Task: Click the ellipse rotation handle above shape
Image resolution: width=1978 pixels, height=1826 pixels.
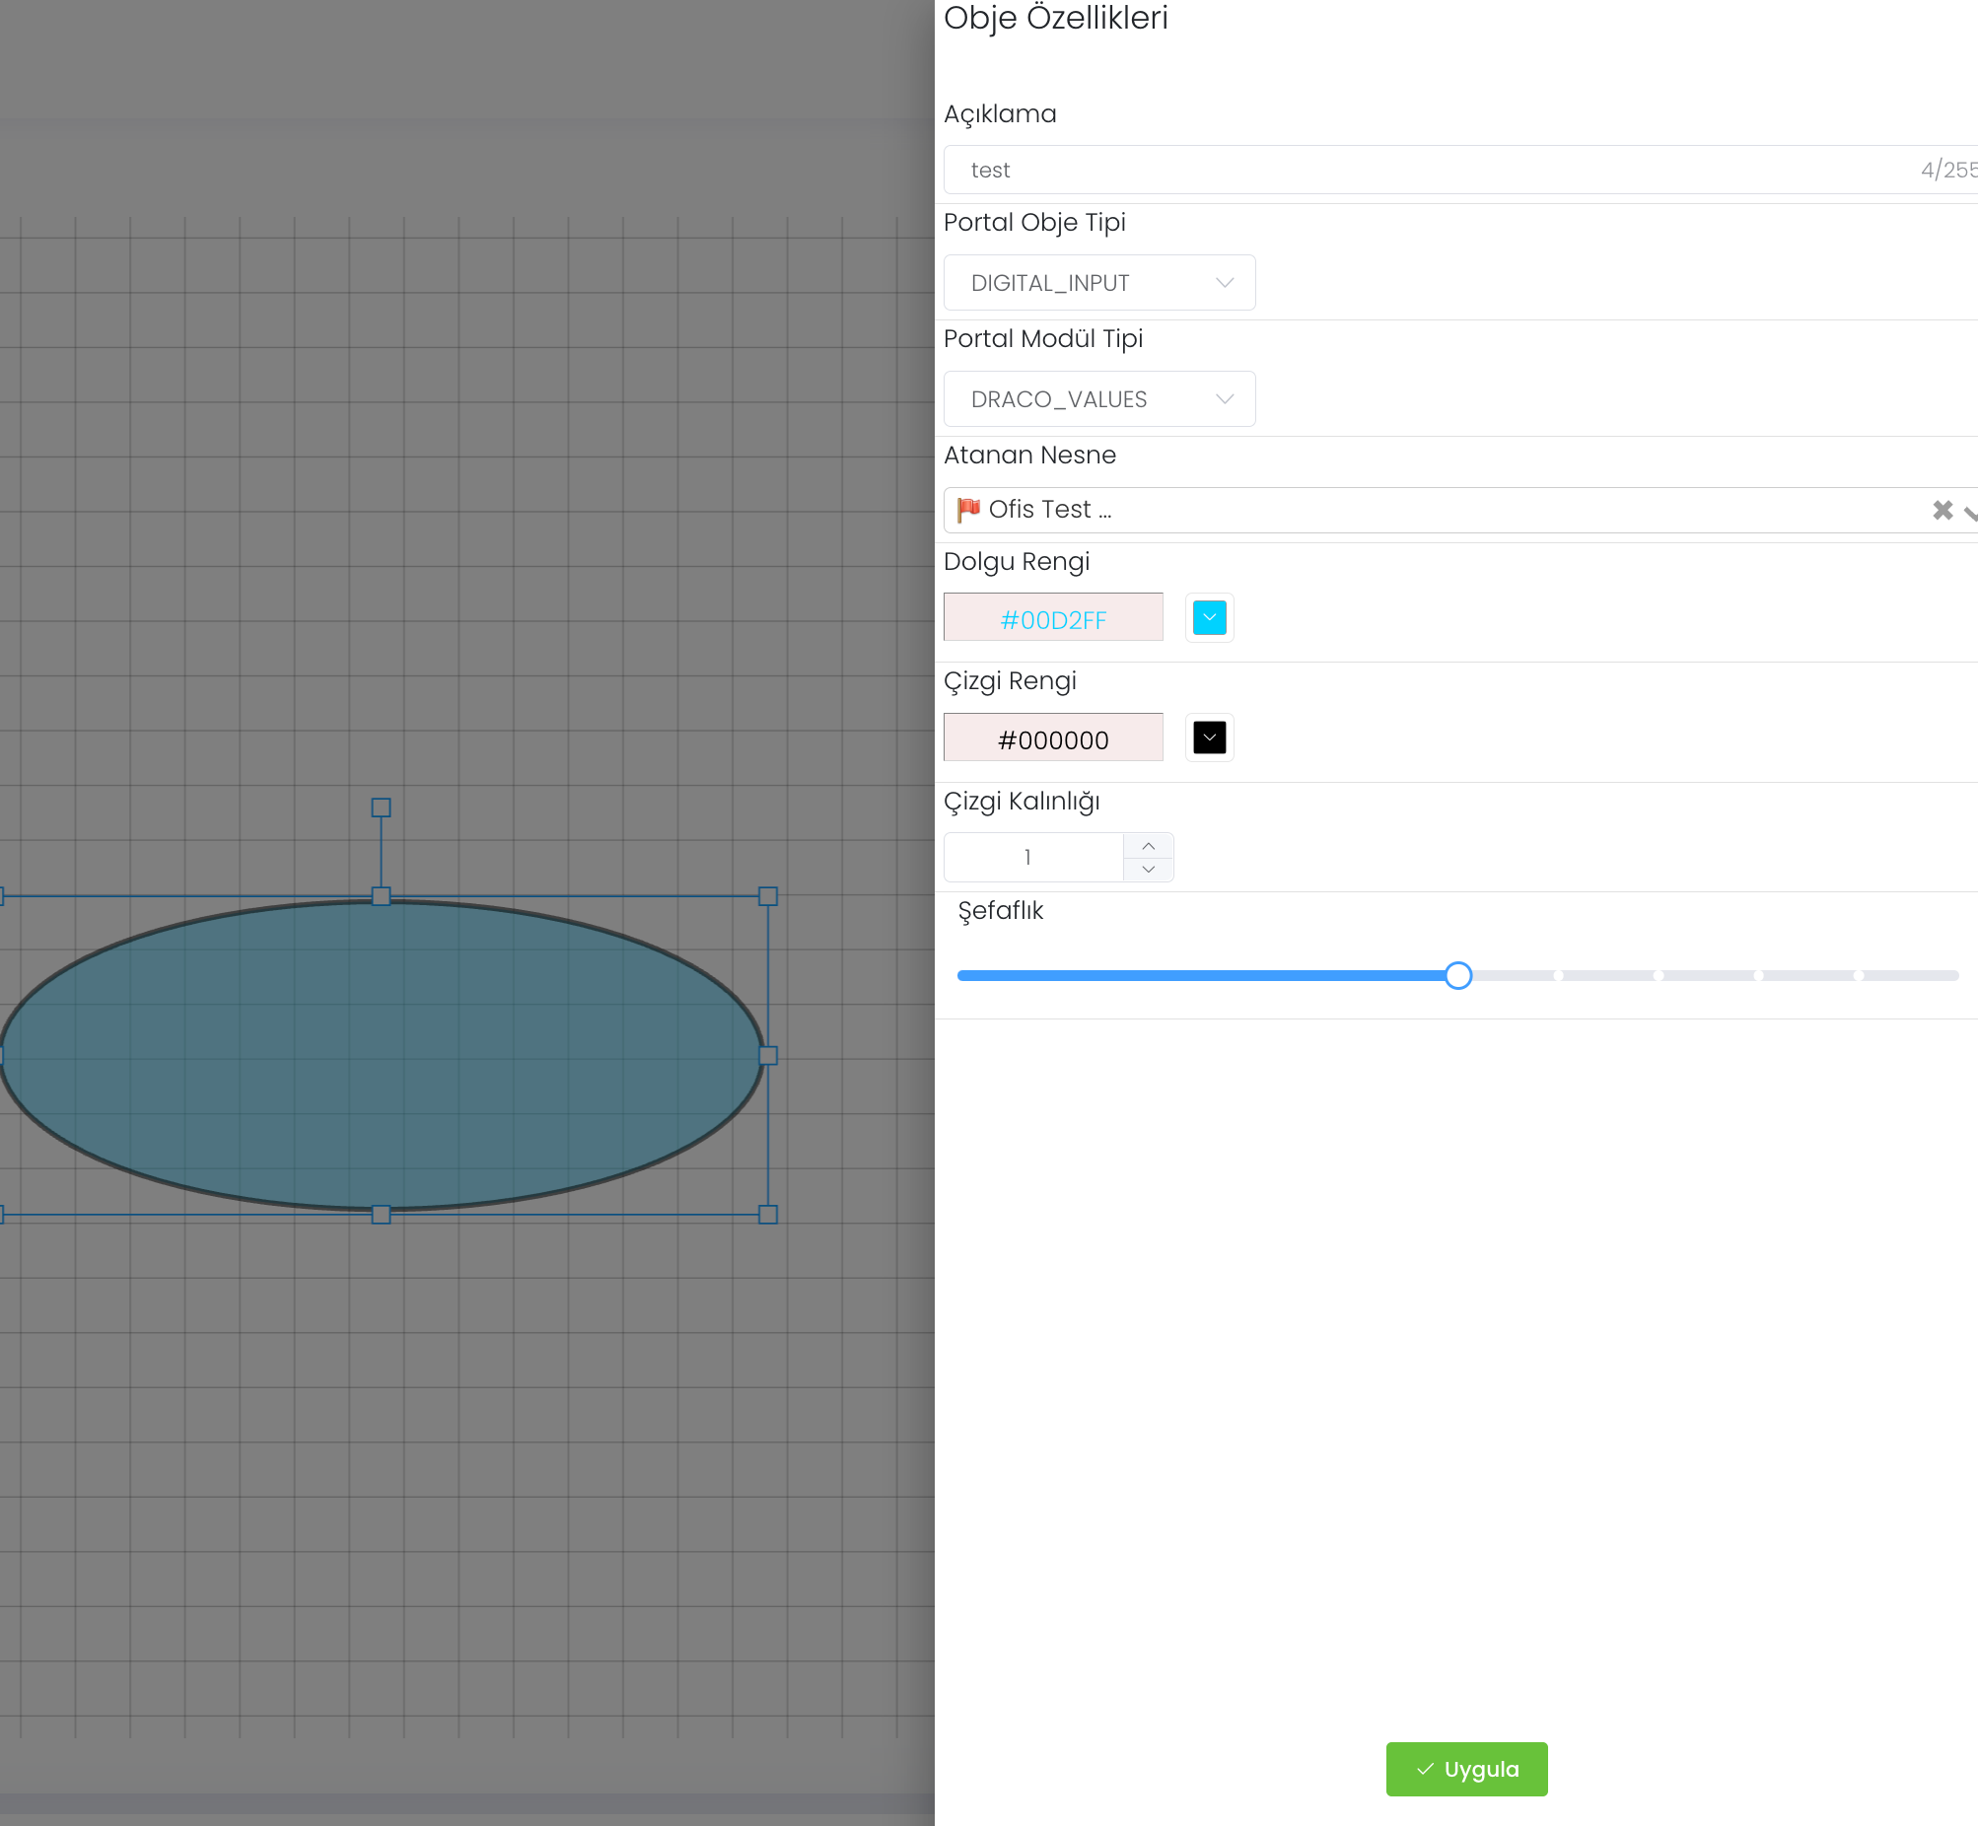Action: tap(381, 808)
